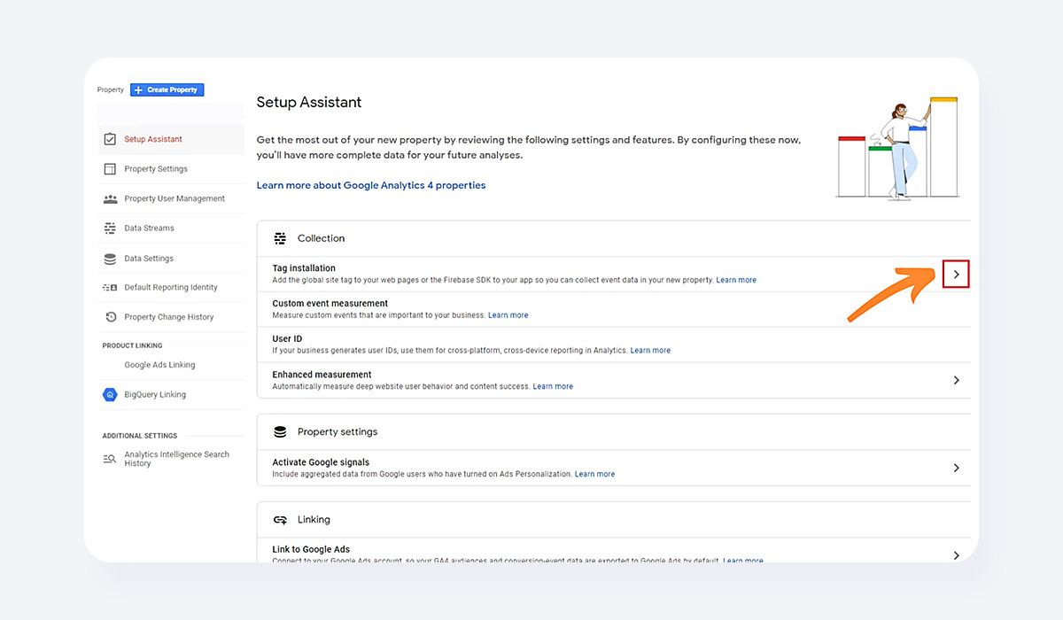
Task: Click Learn more under Enhanced measurement
Action: [x=553, y=386]
